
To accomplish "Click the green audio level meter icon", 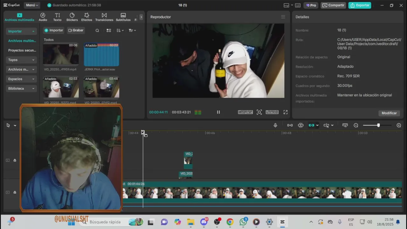I will pos(198,112).
